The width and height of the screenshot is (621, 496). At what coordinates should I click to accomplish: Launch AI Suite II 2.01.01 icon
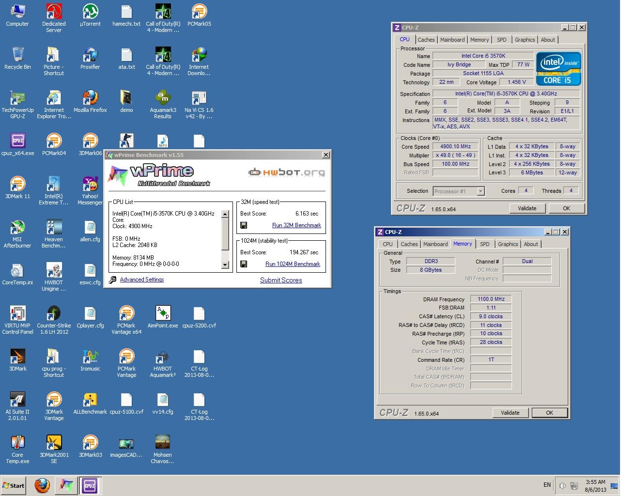coord(17,406)
